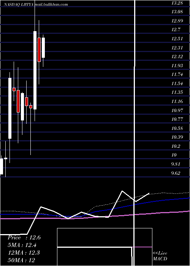Click the 10.39 price axis label
The height and width of the screenshot is (266, 190).
pyautogui.click(x=177, y=137)
